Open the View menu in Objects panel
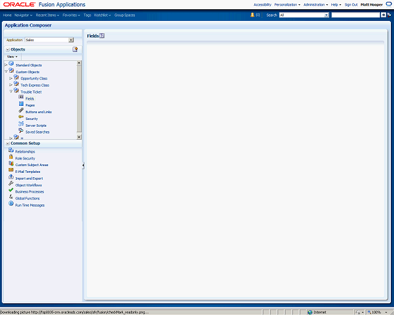 tap(12, 57)
